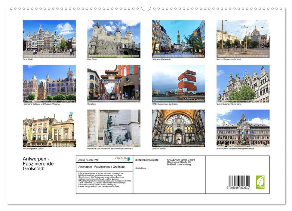Open the Giebelhäuser am Grote Markt photo
The width and height of the screenshot is (292, 211).
pos(242,83)
